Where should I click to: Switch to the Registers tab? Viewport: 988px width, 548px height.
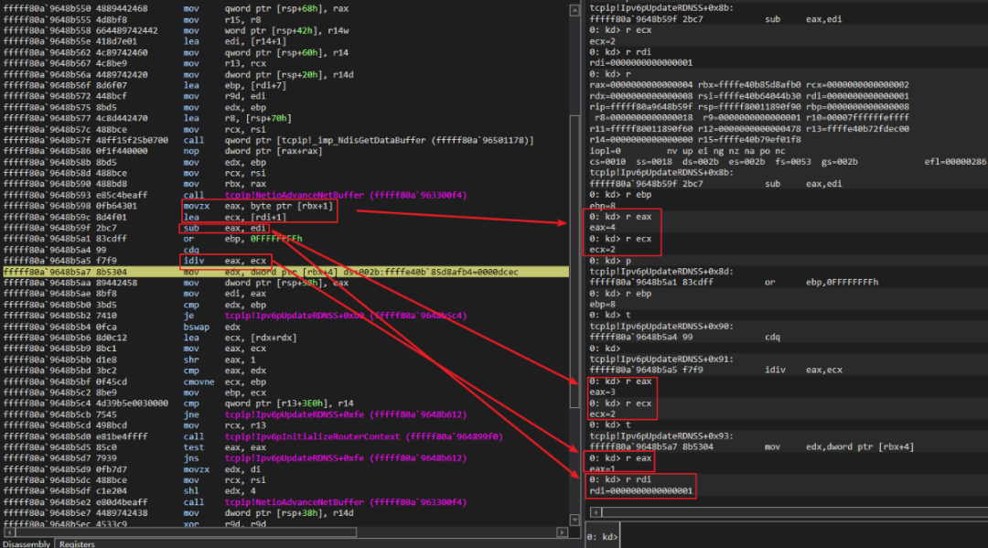pos(77,543)
